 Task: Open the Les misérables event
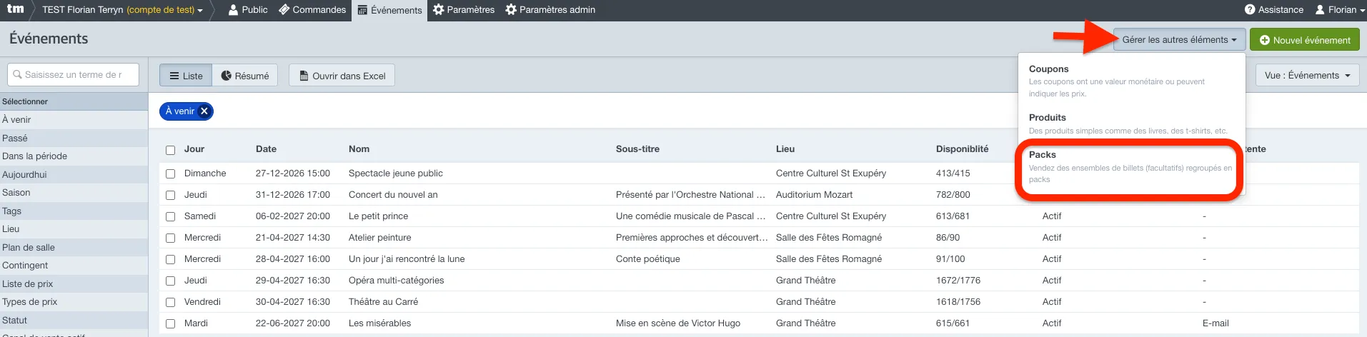point(379,323)
